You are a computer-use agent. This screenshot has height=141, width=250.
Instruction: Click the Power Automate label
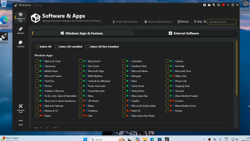97,86
